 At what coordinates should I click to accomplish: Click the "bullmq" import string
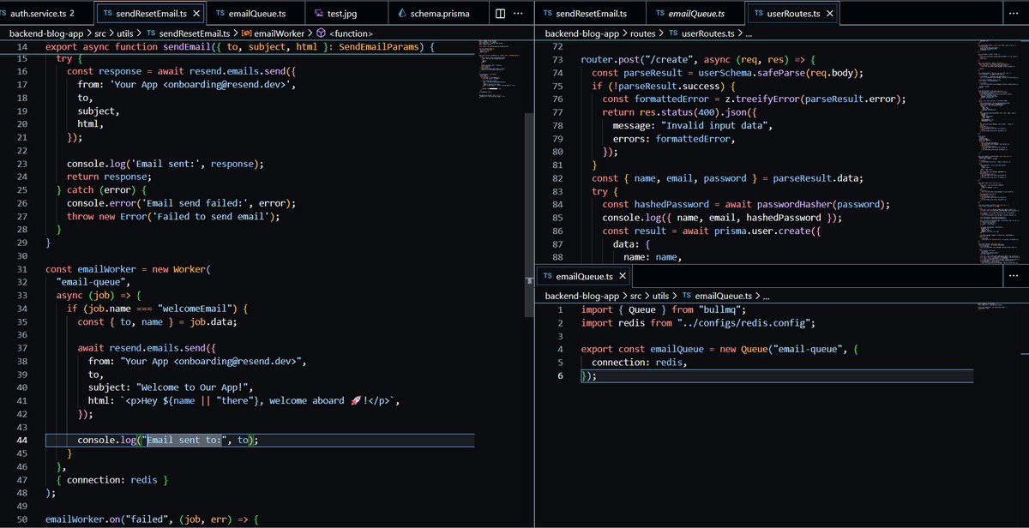coord(722,309)
